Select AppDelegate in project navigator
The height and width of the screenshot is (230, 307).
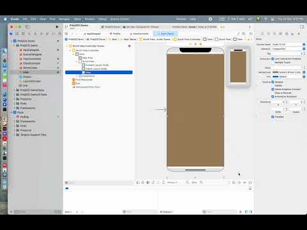coord(31,50)
